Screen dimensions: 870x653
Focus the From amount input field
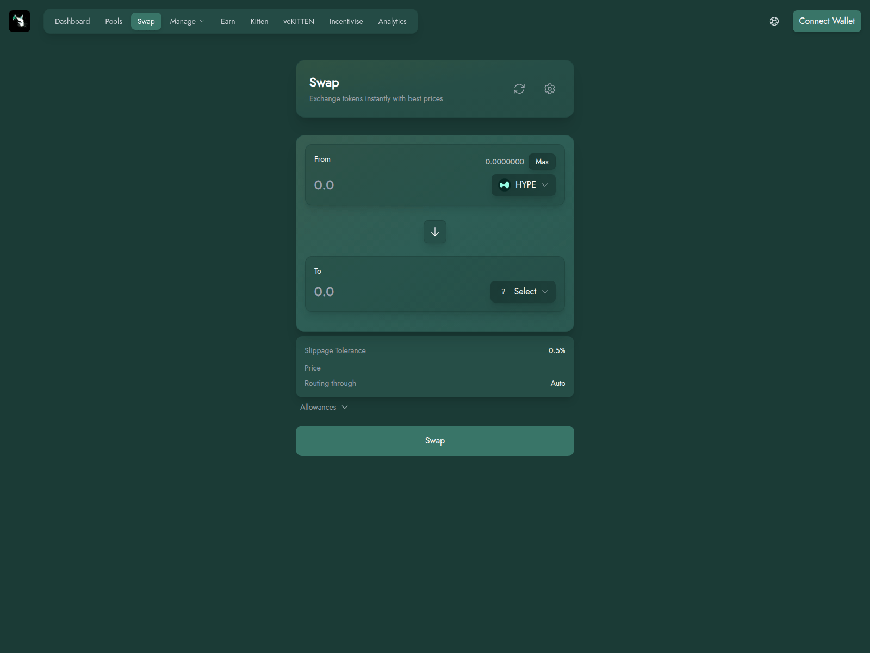pyautogui.click(x=400, y=185)
